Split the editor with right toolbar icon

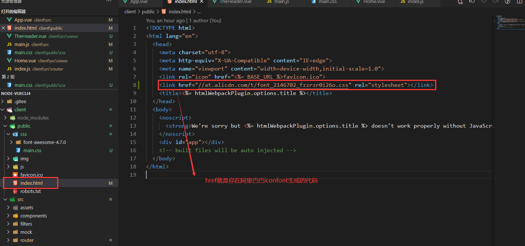(x=519, y=2)
